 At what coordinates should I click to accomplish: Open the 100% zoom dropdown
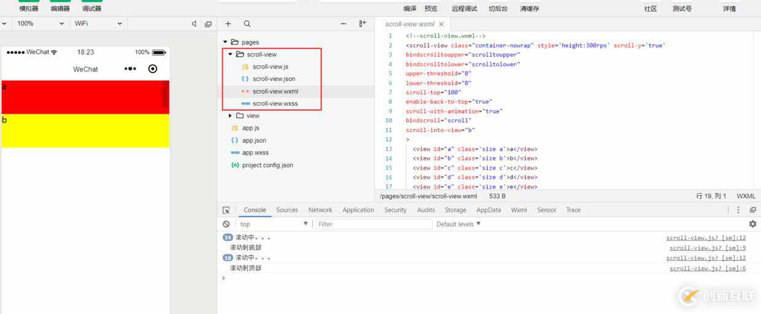40,23
